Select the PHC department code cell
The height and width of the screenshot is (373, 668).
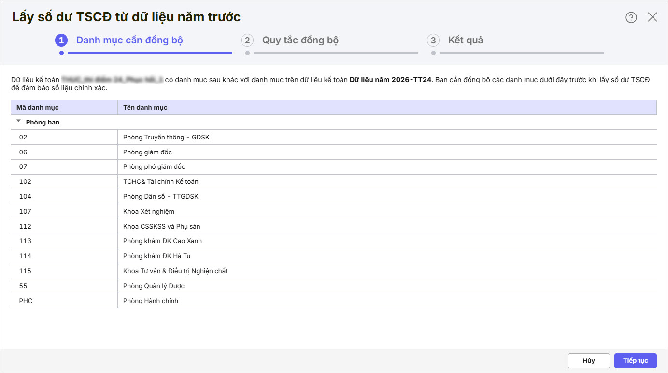(x=26, y=301)
